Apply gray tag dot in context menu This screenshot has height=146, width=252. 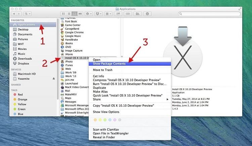tap(120, 120)
